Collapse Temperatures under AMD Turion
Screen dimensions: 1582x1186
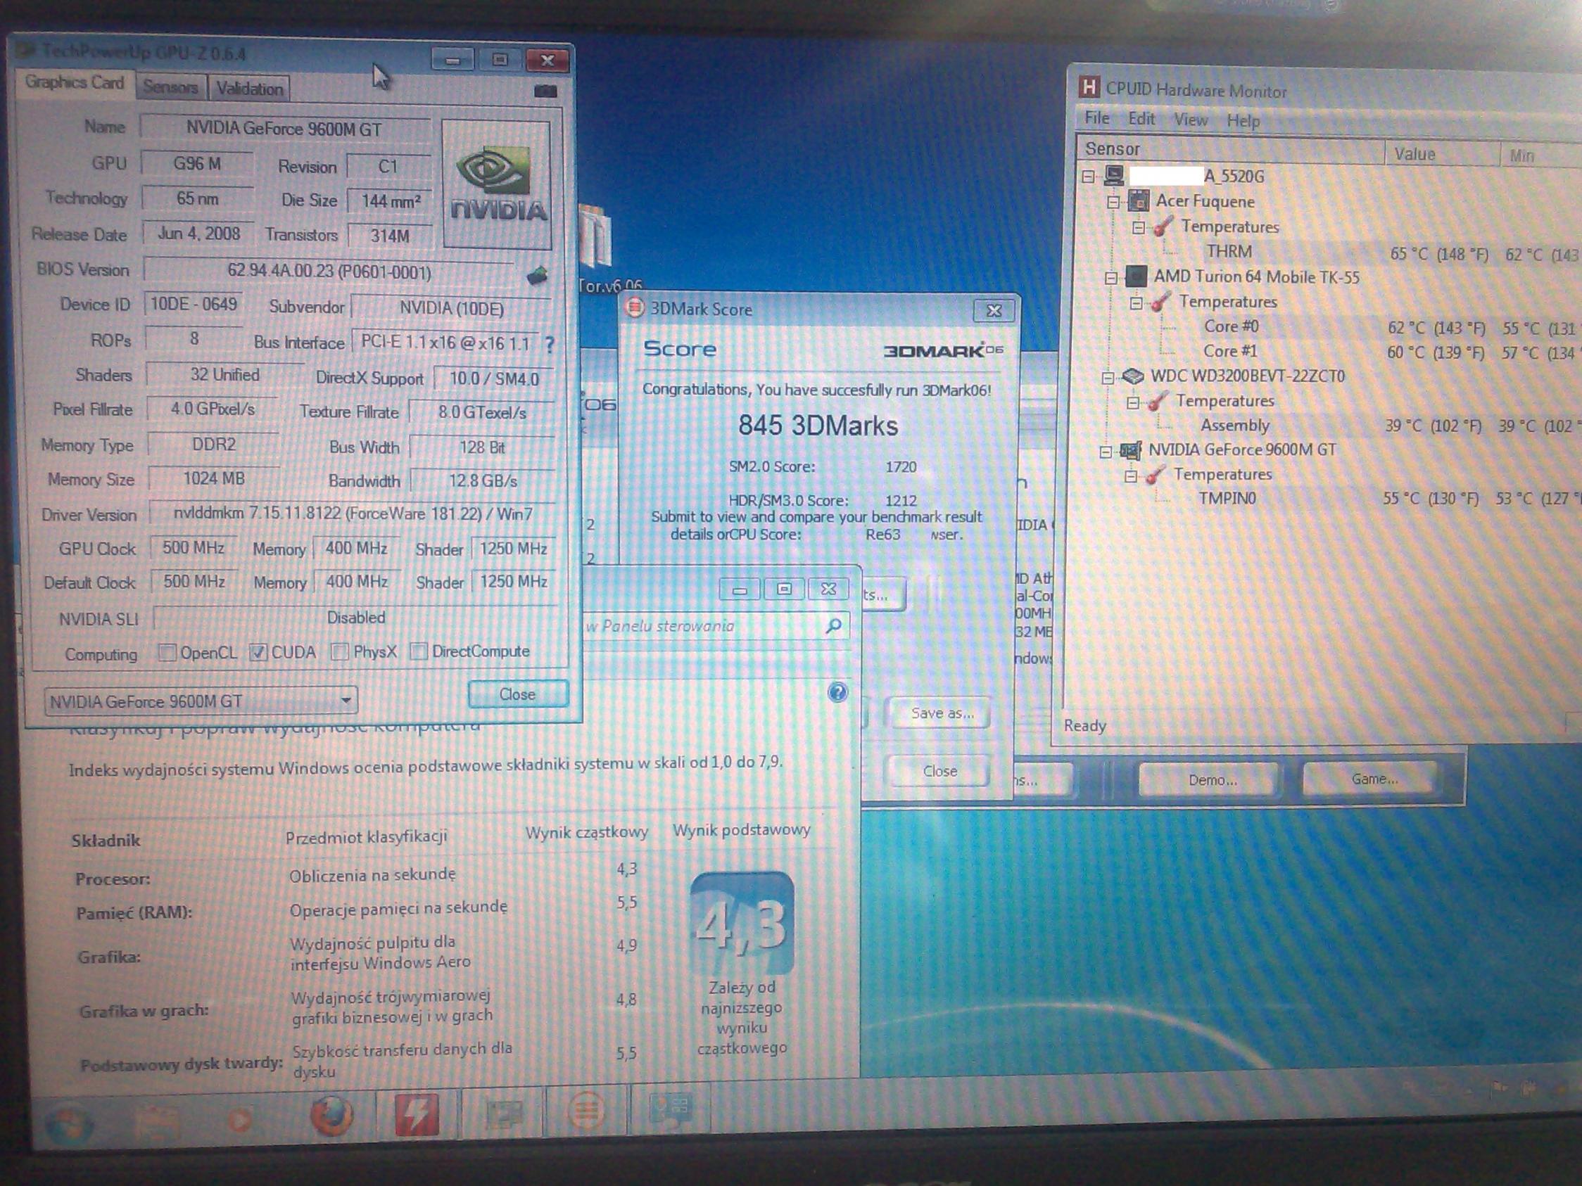point(1136,303)
